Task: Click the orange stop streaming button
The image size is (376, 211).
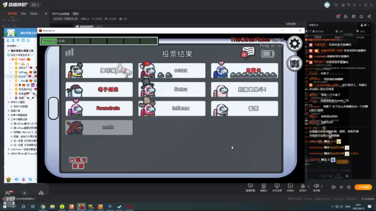Action: click(363, 187)
